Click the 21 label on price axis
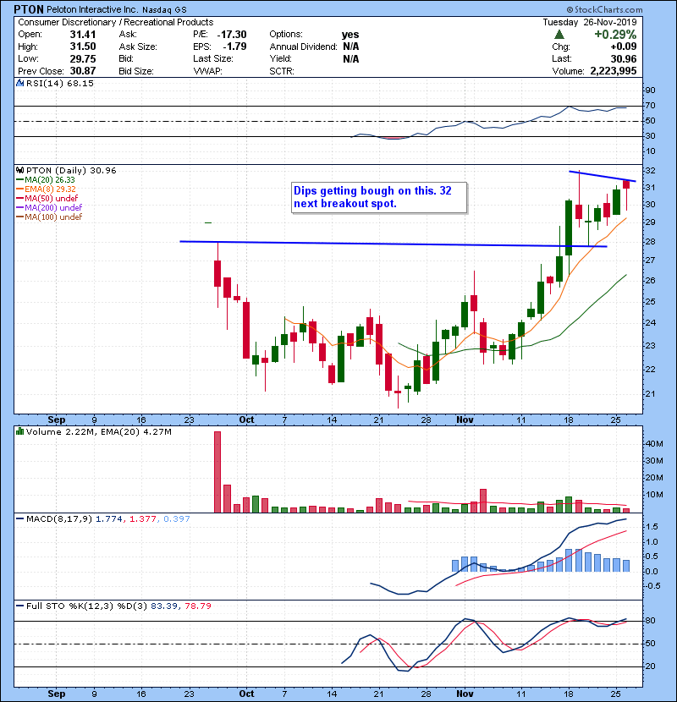The width and height of the screenshot is (677, 702). tap(650, 394)
